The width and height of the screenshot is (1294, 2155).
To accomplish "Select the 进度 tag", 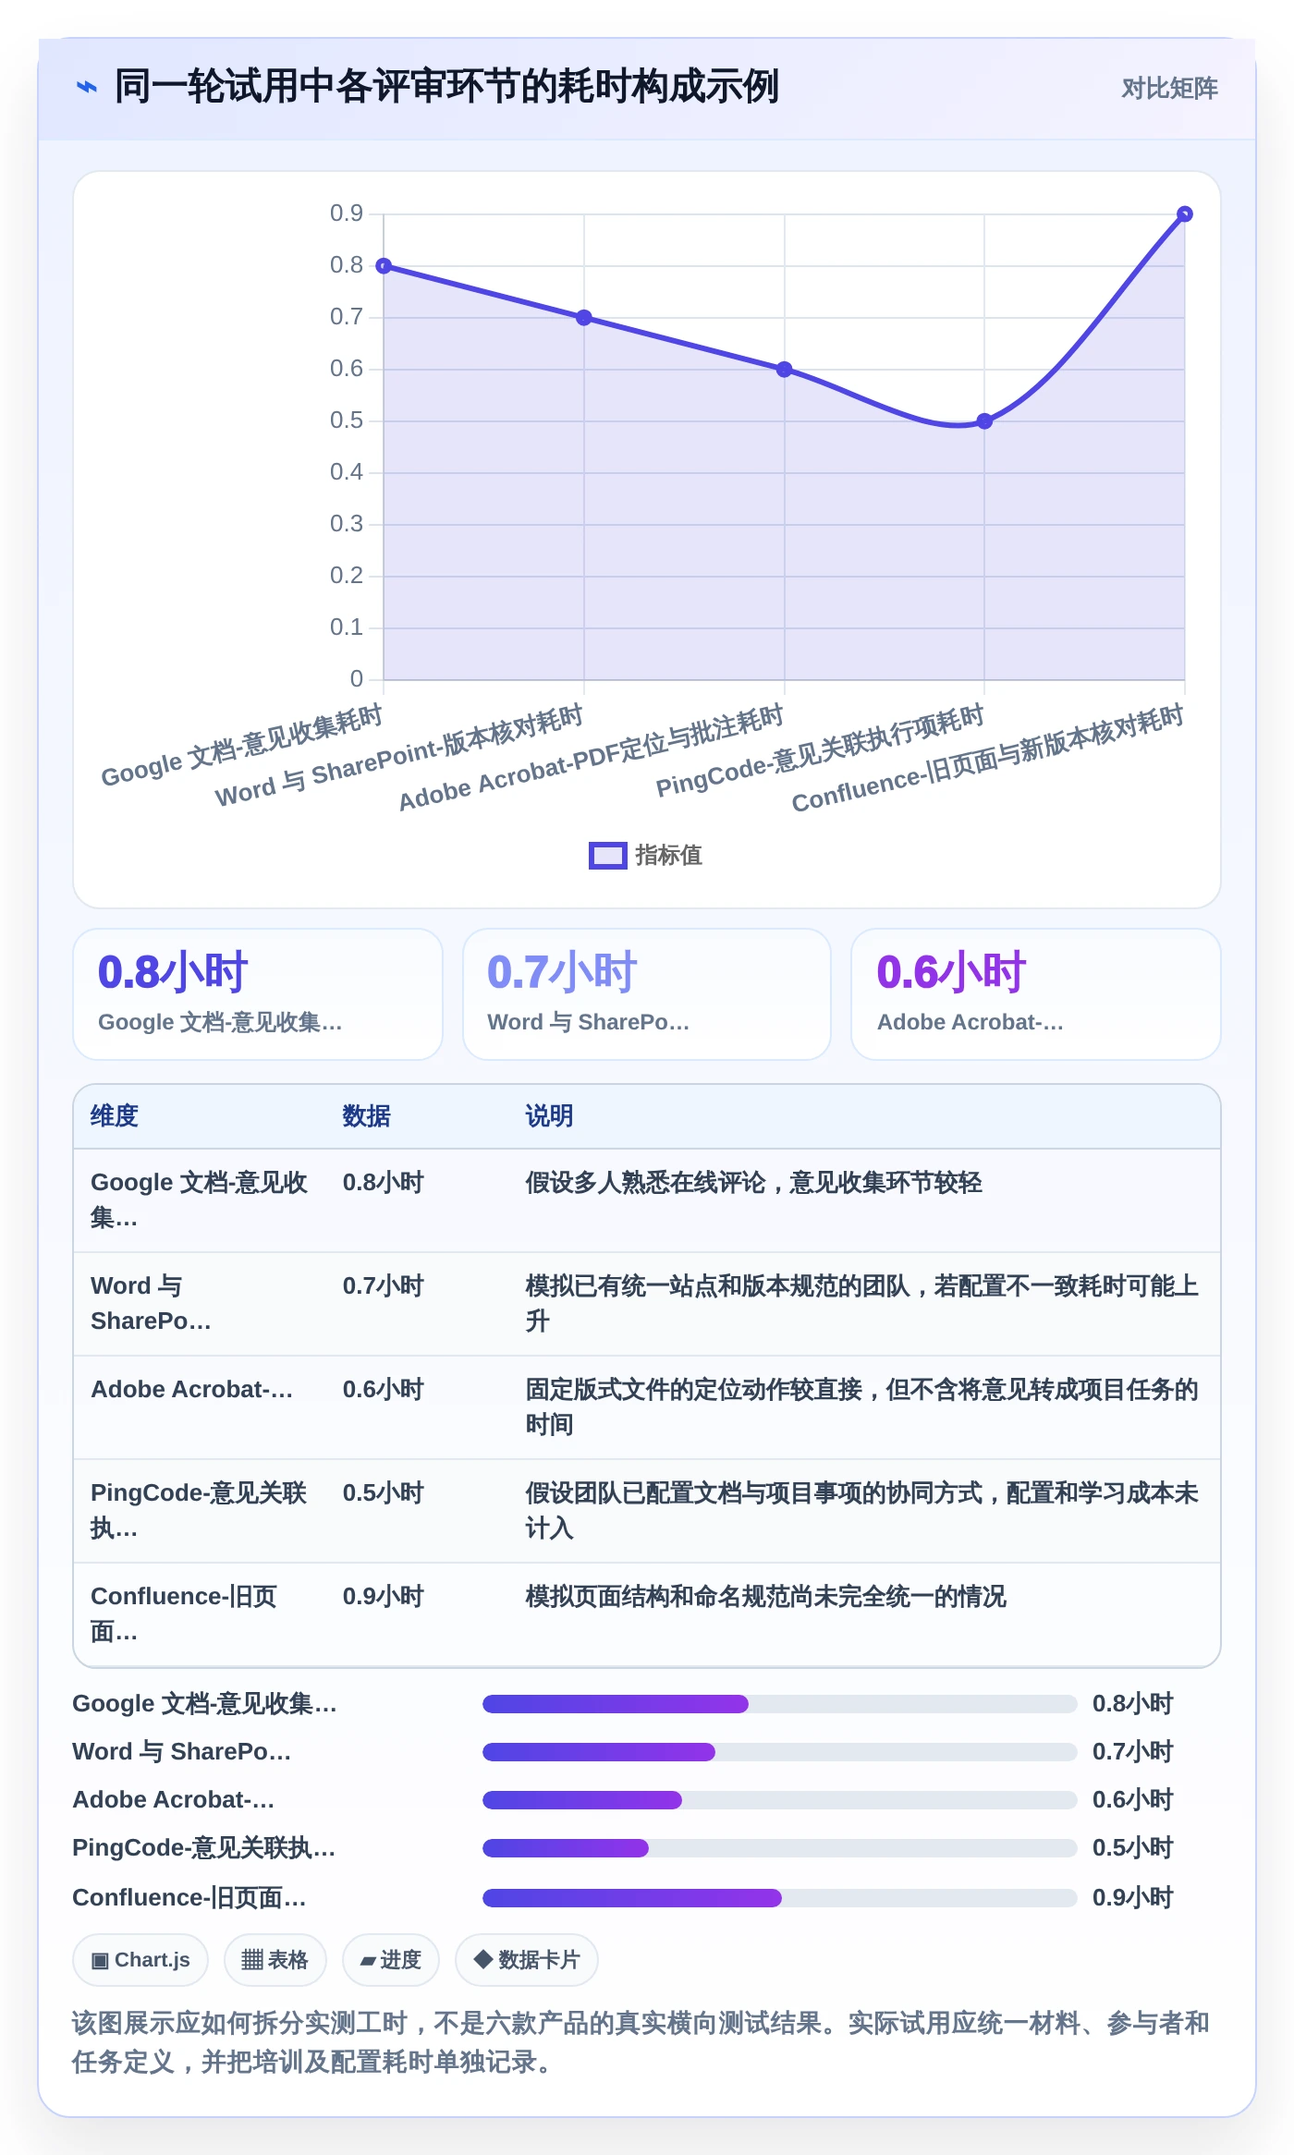I will coord(391,1960).
